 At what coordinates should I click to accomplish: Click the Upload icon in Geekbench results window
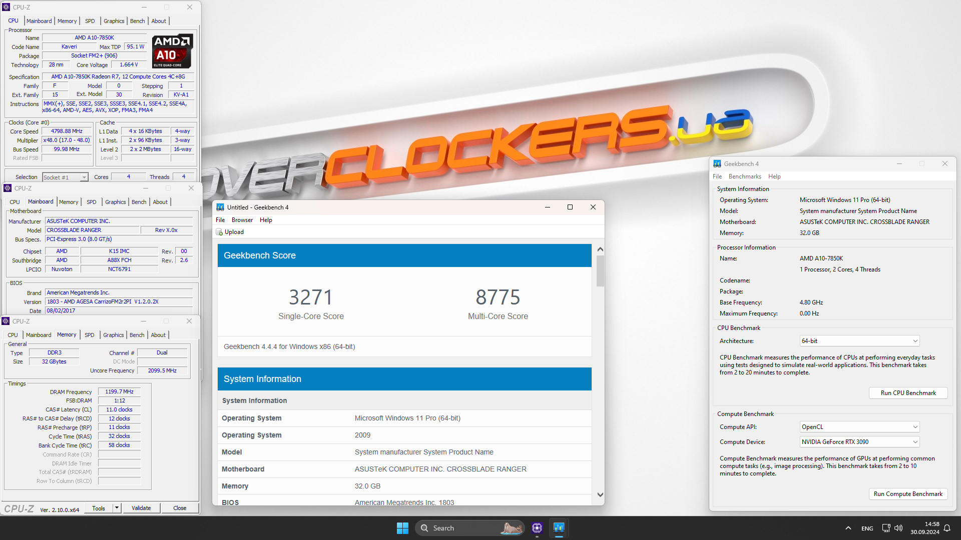(219, 232)
